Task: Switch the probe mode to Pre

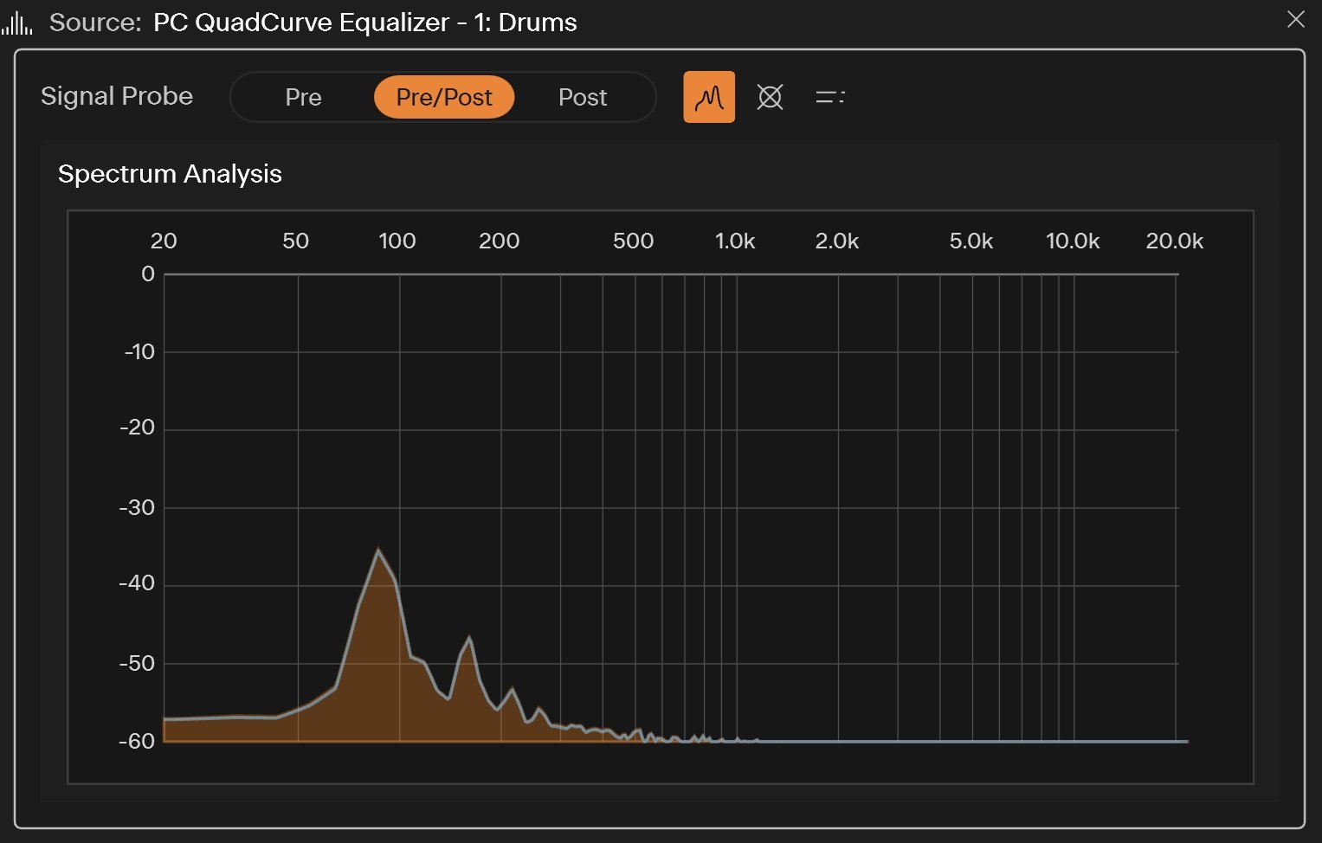Action: coord(303,97)
